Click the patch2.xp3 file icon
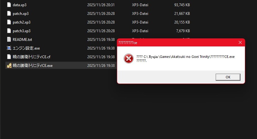This screenshot has height=139, width=257. [9, 22]
